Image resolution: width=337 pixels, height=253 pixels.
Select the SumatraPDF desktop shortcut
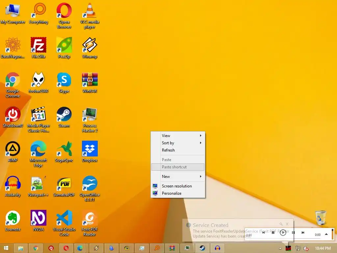(64, 186)
